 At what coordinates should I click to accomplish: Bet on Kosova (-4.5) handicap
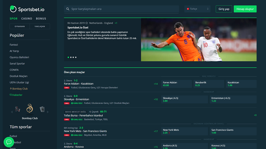(233, 146)
